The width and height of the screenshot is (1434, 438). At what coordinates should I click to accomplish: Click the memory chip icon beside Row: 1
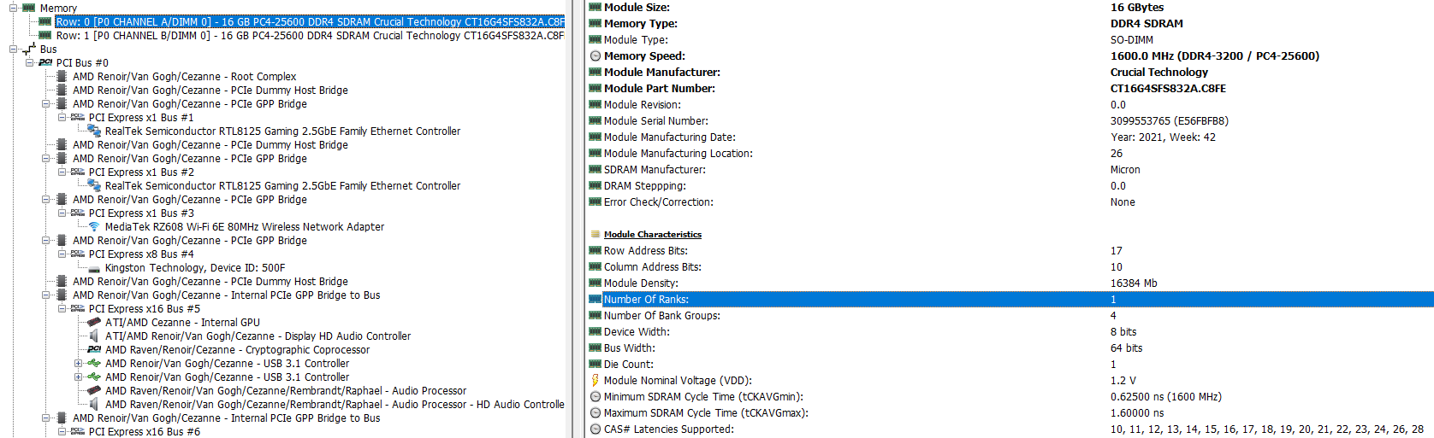(x=44, y=36)
